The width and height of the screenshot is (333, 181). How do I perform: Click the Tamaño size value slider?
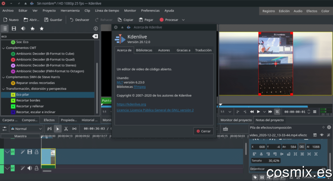pos(266,161)
